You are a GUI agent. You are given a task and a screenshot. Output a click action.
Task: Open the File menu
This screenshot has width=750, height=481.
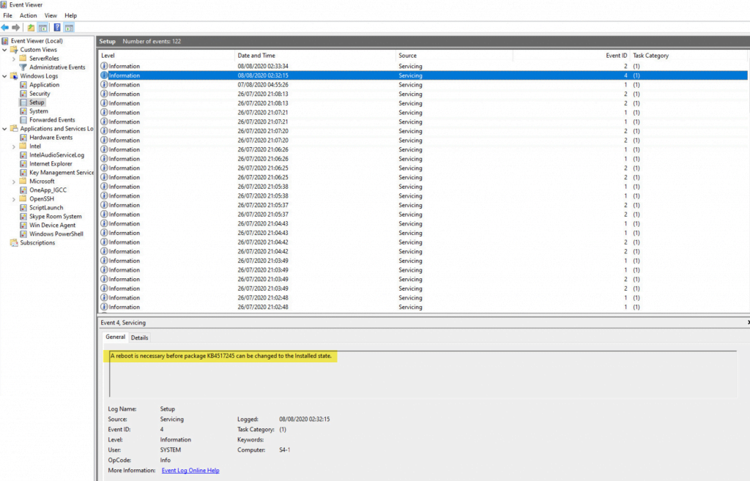click(7, 16)
